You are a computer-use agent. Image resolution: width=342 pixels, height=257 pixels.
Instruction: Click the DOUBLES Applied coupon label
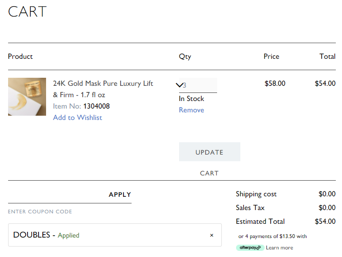[x=46, y=235]
